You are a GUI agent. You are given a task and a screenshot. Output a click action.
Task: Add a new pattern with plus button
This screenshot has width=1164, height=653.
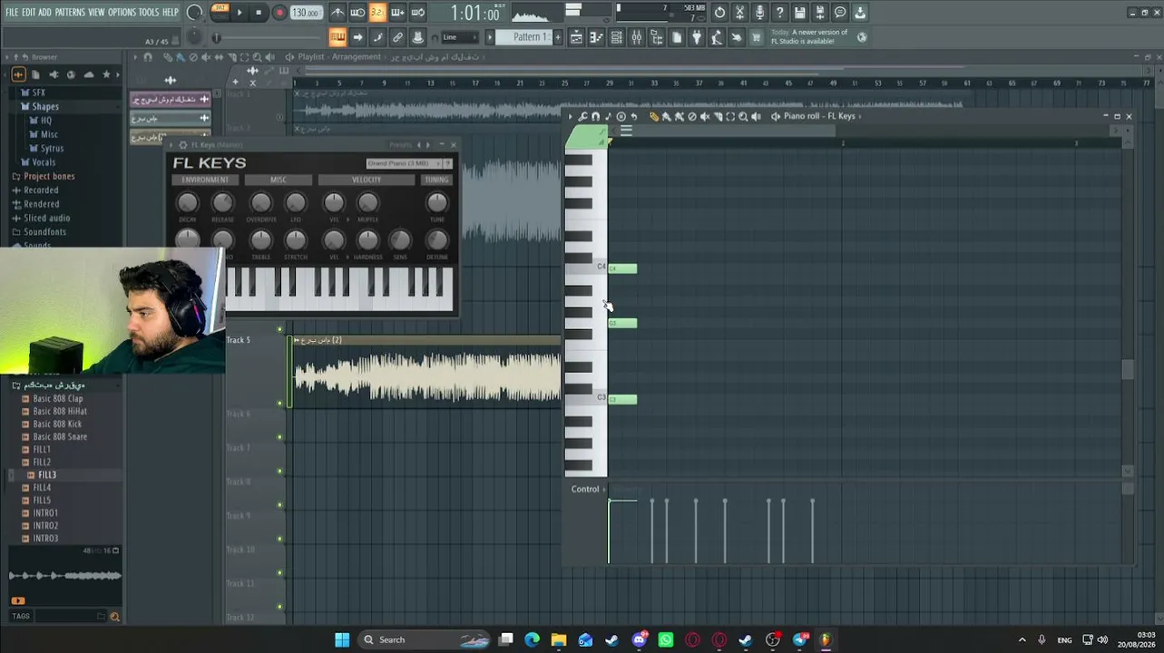557,37
